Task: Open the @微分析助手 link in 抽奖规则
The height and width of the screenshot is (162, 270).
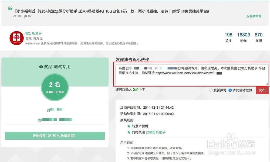Action: [x=156, y=132]
